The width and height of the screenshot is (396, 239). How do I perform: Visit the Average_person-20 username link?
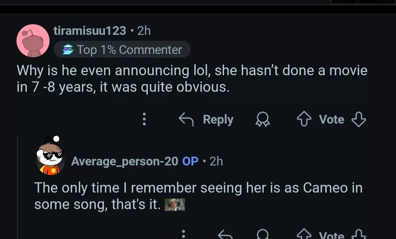coord(125,161)
